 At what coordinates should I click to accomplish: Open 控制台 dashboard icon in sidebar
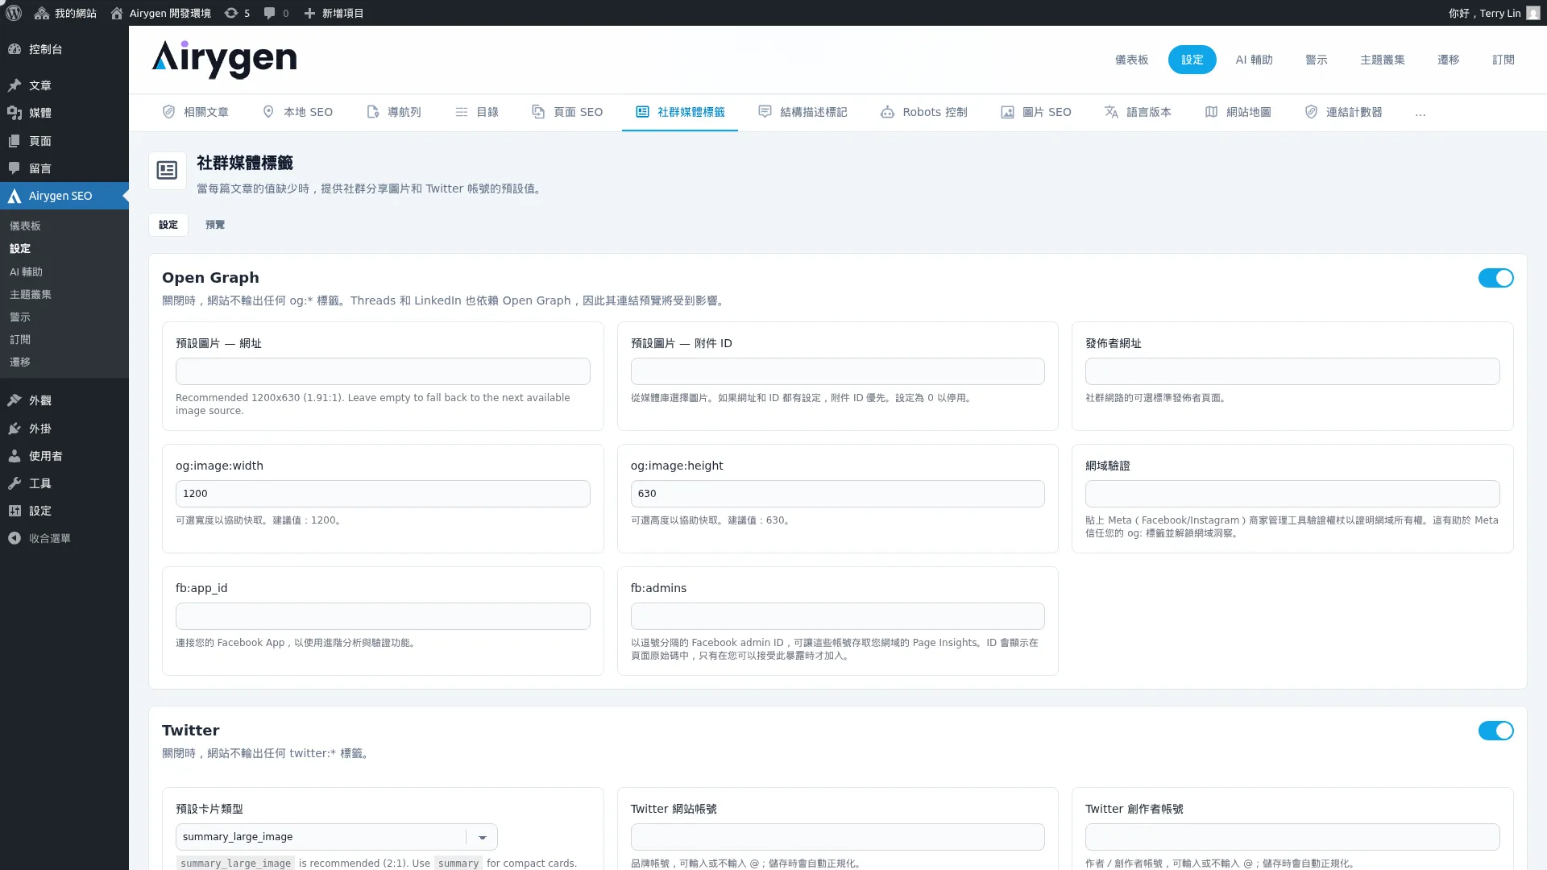tap(15, 49)
